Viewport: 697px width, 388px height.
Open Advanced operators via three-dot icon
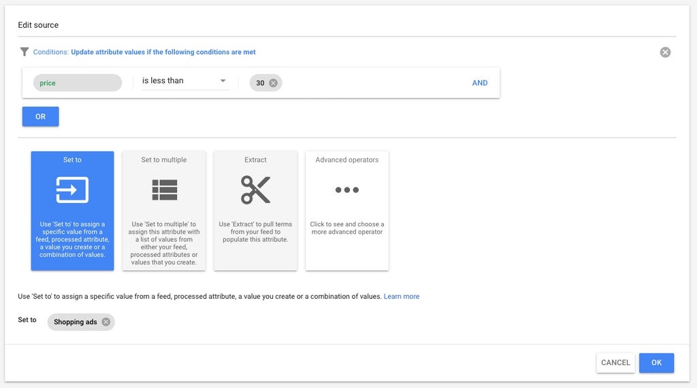[x=346, y=190]
